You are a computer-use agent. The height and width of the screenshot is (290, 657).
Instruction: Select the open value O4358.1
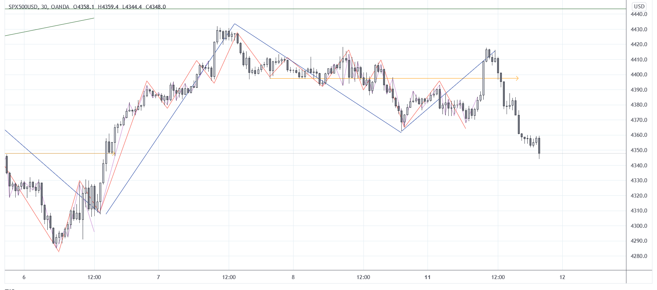(84, 7)
